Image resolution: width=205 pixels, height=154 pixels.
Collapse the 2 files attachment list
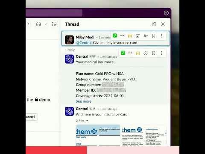82,121
